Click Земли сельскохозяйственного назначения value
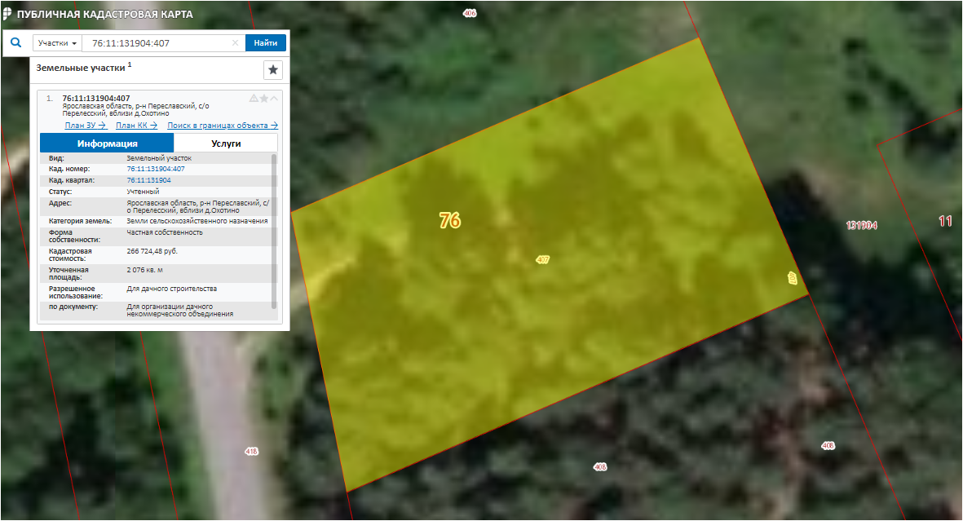Screen dimensions: 963x521 pyautogui.click(x=197, y=221)
